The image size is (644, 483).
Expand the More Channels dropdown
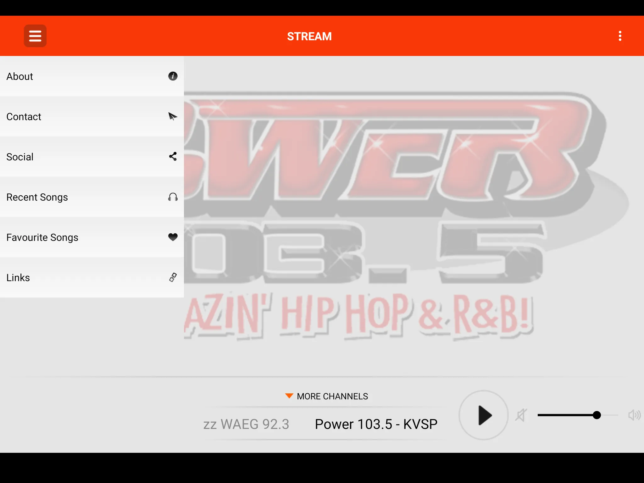pyautogui.click(x=326, y=396)
